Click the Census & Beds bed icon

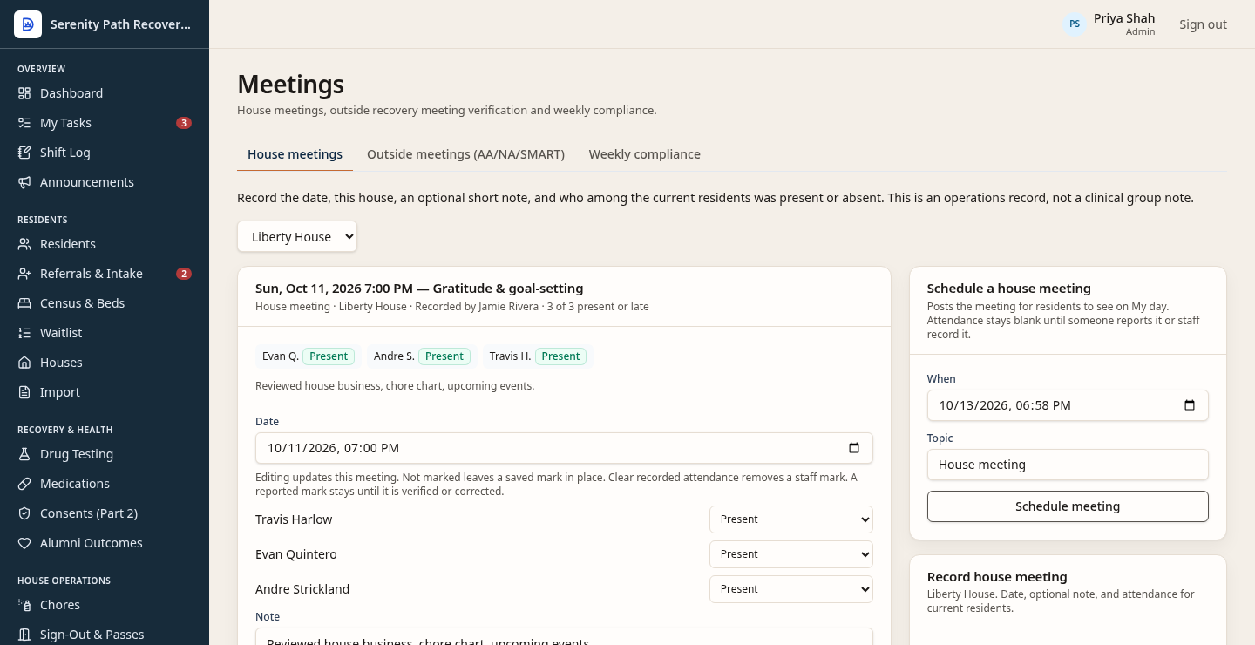click(24, 303)
